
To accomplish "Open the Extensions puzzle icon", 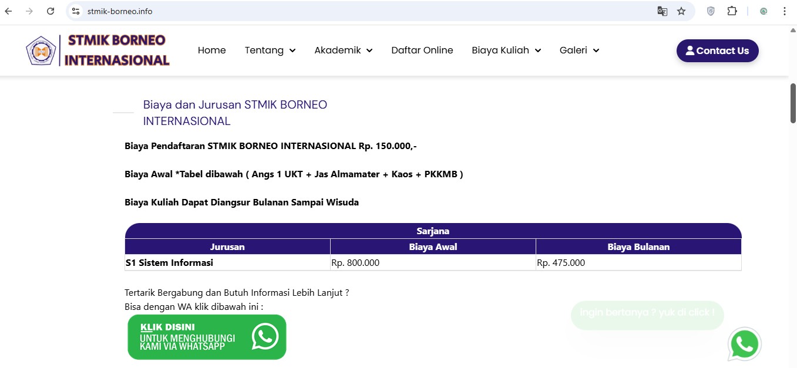I will (732, 11).
